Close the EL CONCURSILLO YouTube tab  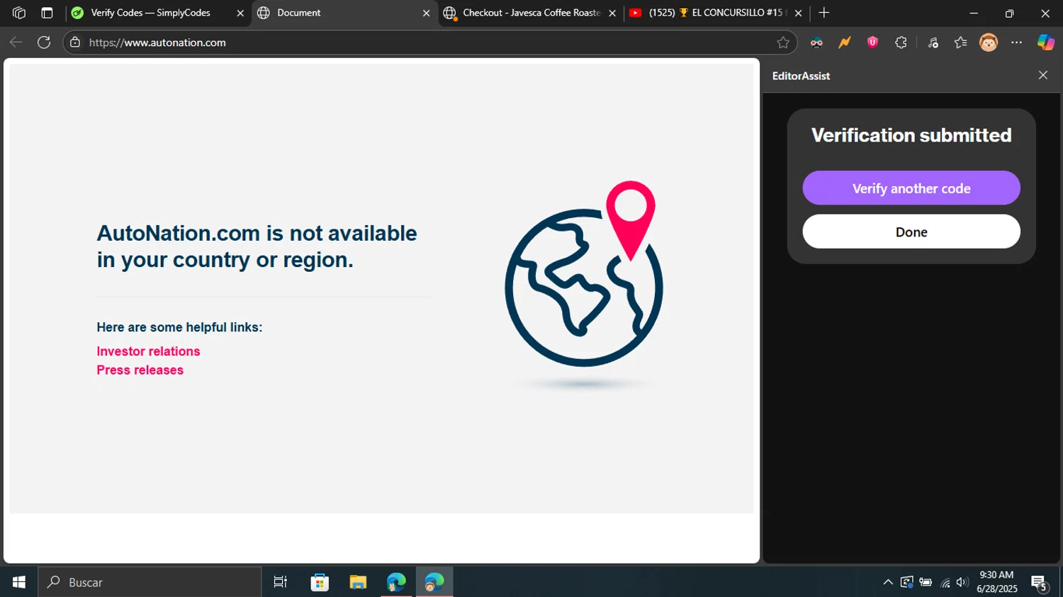tap(799, 13)
